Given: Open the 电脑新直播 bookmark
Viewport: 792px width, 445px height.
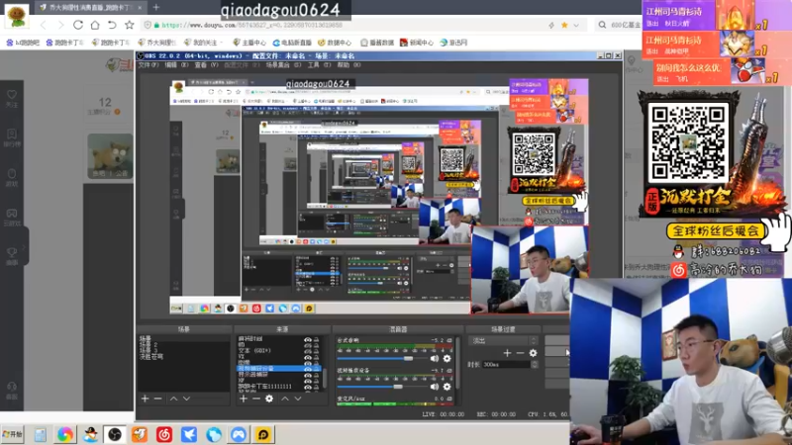Looking at the screenshot, I should point(292,43).
